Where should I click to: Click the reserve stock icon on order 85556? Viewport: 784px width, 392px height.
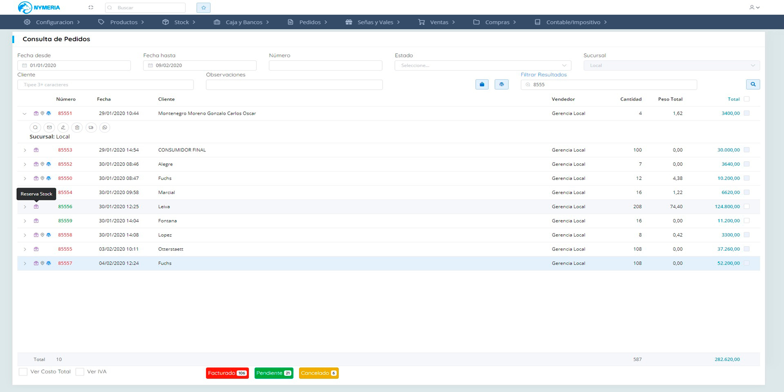click(36, 207)
